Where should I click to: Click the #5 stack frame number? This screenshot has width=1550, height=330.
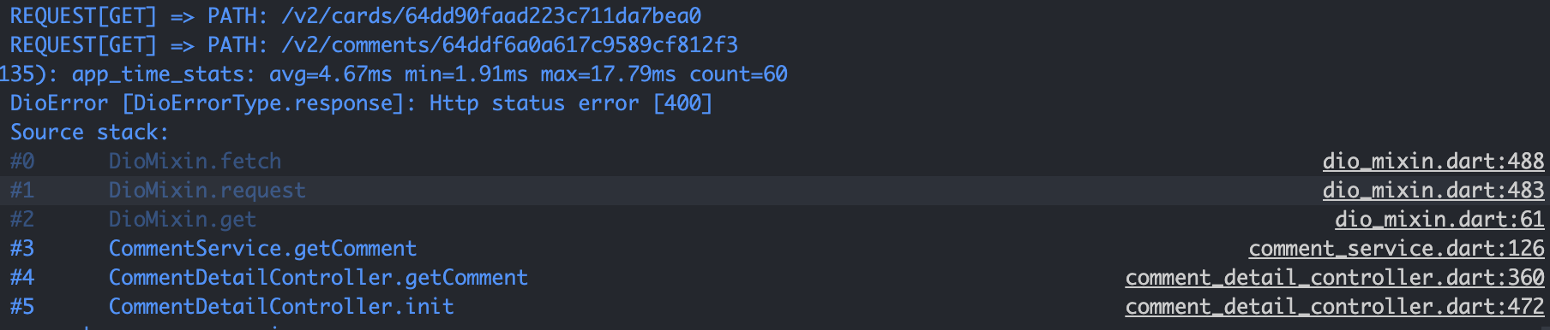point(22,306)
